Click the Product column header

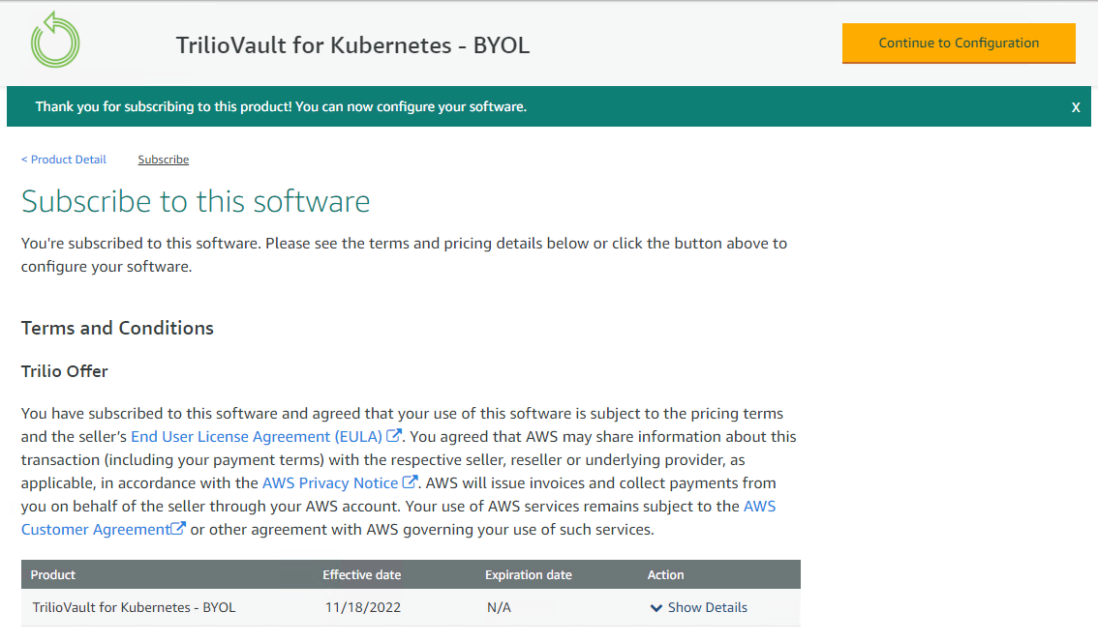click(53, 575)
